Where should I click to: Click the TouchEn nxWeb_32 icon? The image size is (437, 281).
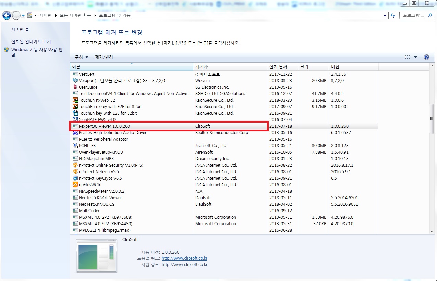75,100
